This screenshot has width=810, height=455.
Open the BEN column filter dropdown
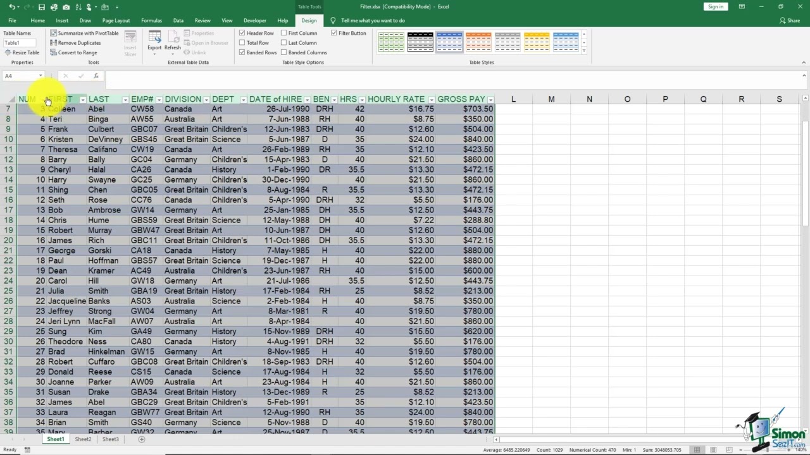click(x=334, y=100)
